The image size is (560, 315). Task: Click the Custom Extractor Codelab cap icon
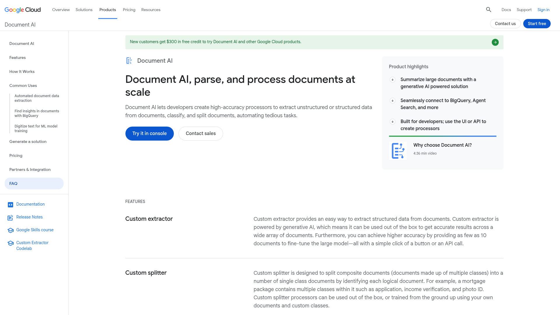10,243
